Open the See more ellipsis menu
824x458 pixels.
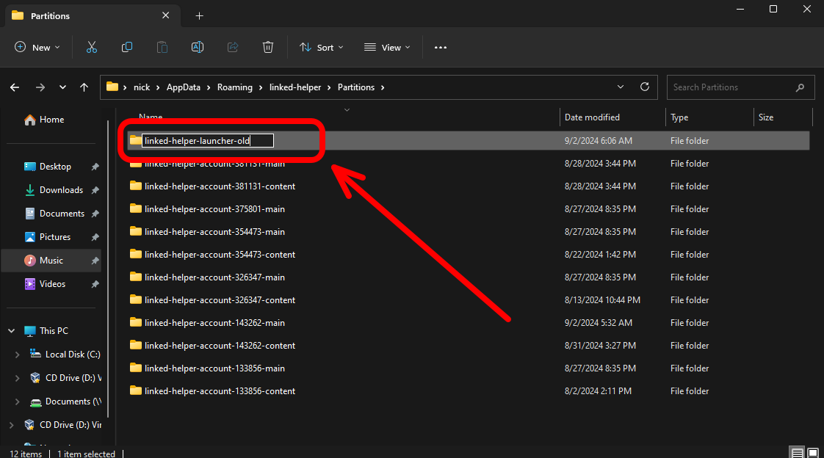441,48
